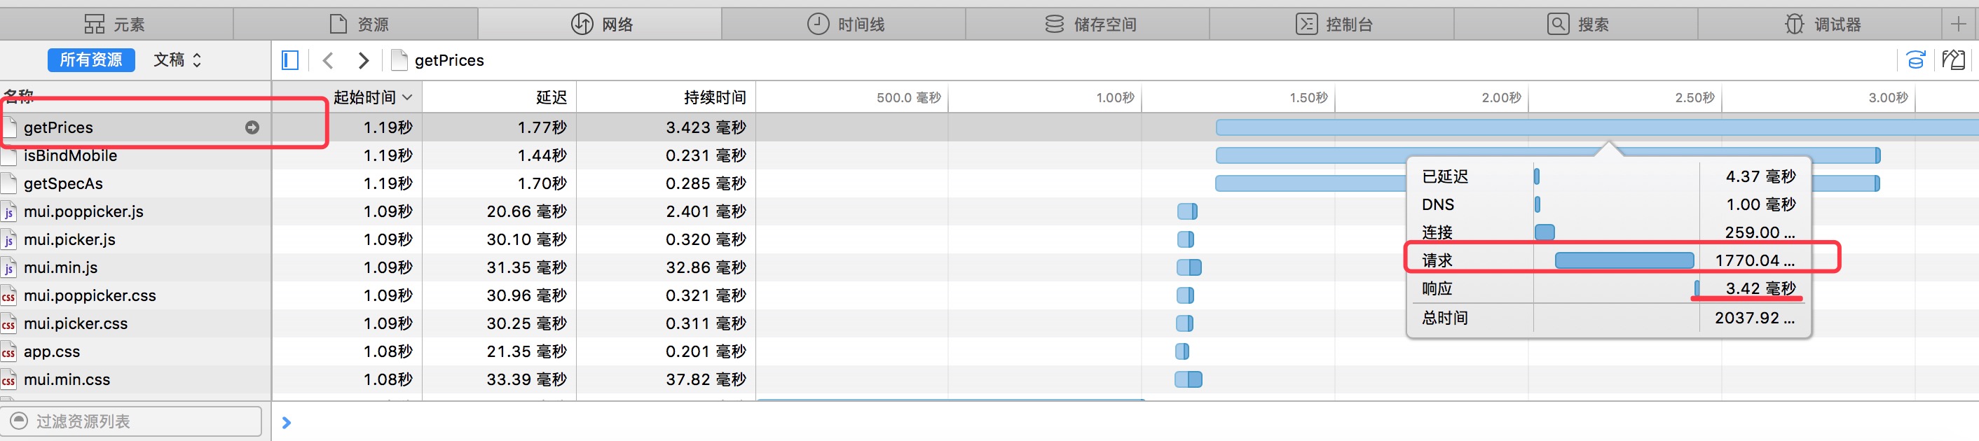
Task: Click the console prompt chevron
Action: [287, 423]
